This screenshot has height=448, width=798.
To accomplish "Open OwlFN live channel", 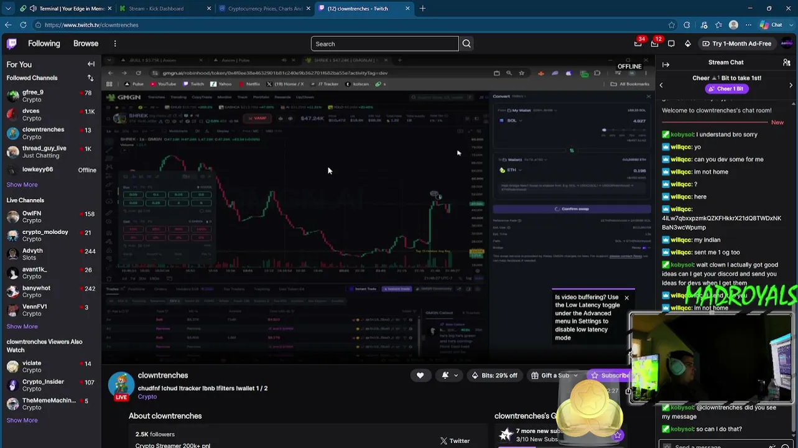I will pyautogui.click(x=50, y=217).
